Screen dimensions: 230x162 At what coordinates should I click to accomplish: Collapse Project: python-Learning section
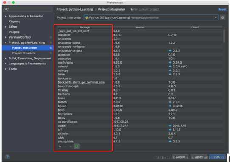(x=6, y=42)
